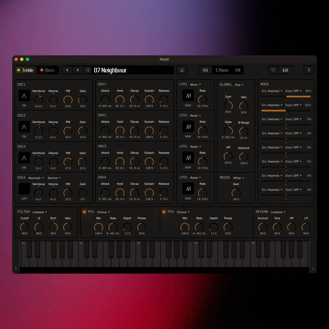Select the Treble layer
Viewport: 329px width, 329px height.
pos(25,70)
